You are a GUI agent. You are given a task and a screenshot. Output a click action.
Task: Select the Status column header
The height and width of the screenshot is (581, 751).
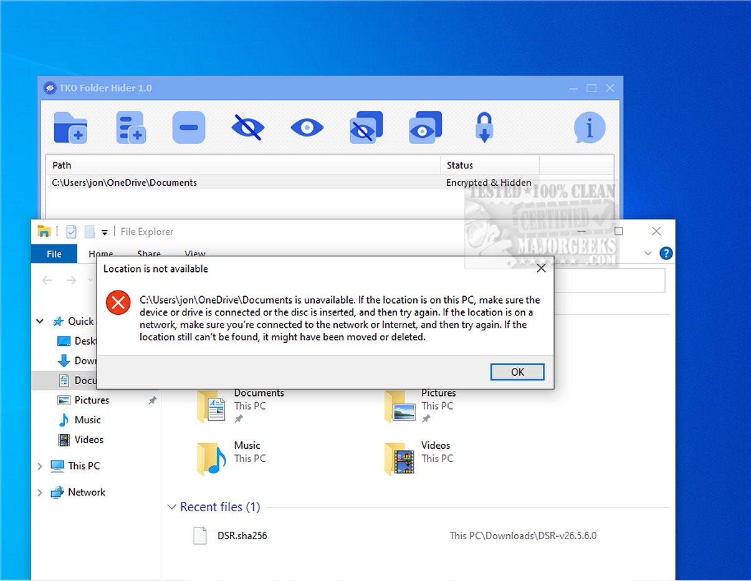[x=490, y=165]
